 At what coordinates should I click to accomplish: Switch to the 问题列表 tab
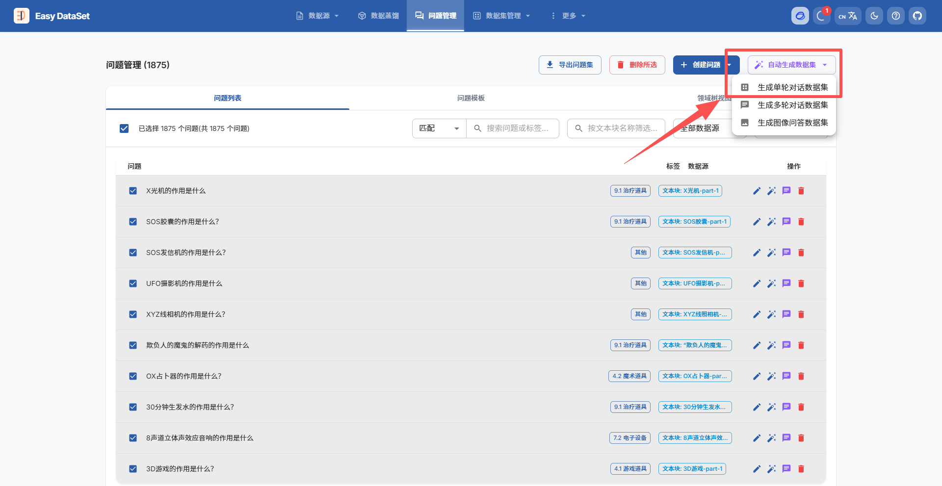[228, 98]
